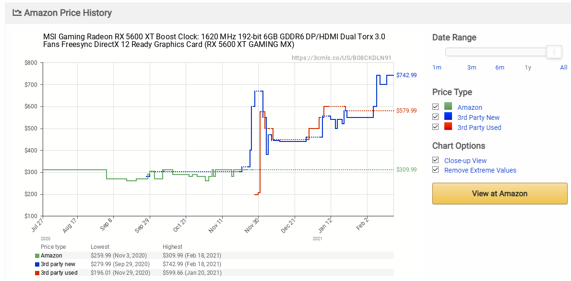Click the 3rd party used legend row

(214, 273)
